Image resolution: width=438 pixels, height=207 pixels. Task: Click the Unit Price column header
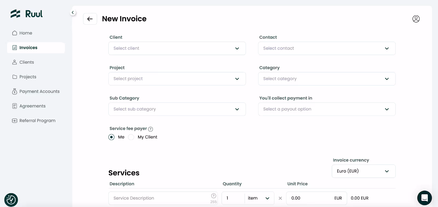[x=297, y=184]
